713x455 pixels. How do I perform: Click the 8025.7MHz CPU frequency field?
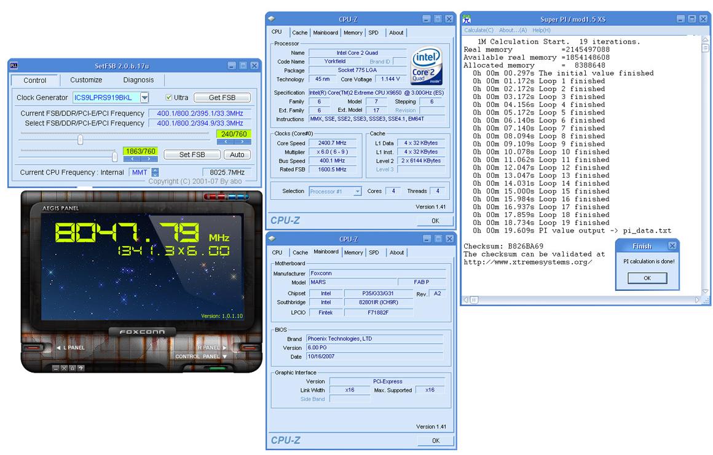tap(227, 172)
